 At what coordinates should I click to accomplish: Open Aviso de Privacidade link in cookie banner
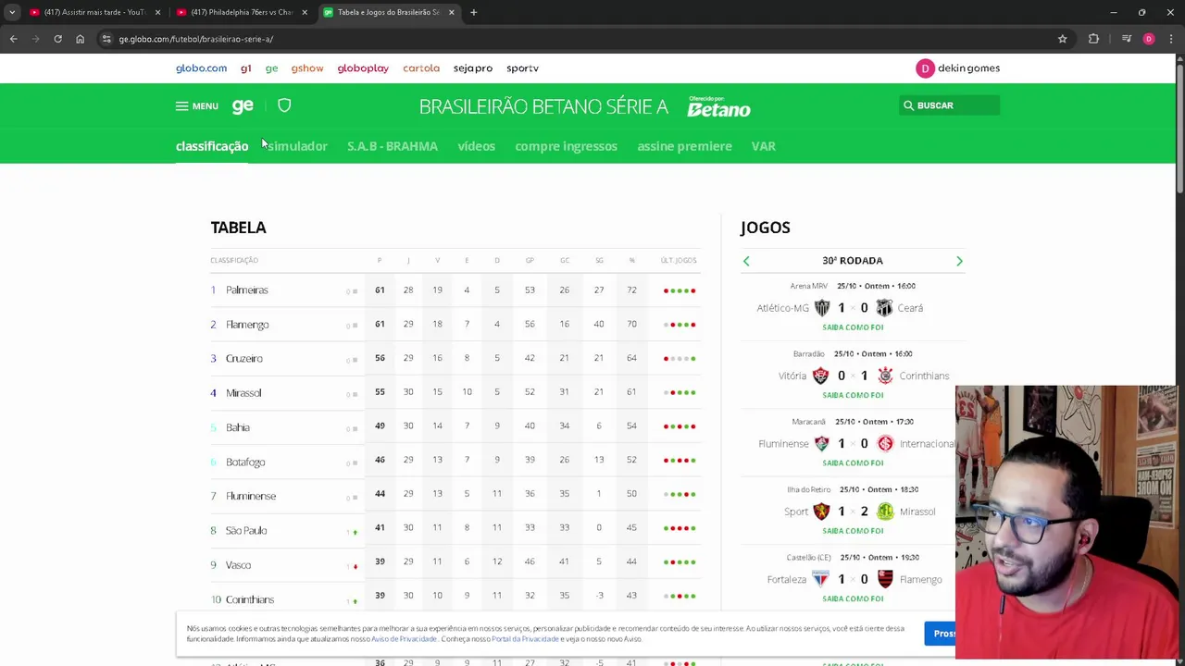coord(404,639)
